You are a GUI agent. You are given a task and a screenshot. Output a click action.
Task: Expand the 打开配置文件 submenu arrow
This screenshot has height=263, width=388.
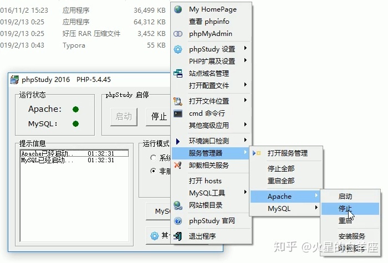pos(245,85)
